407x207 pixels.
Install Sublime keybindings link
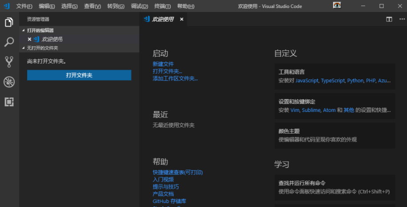pos(311,110)
